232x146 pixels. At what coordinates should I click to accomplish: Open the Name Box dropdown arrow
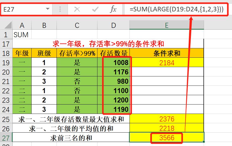tap(48, 9)
